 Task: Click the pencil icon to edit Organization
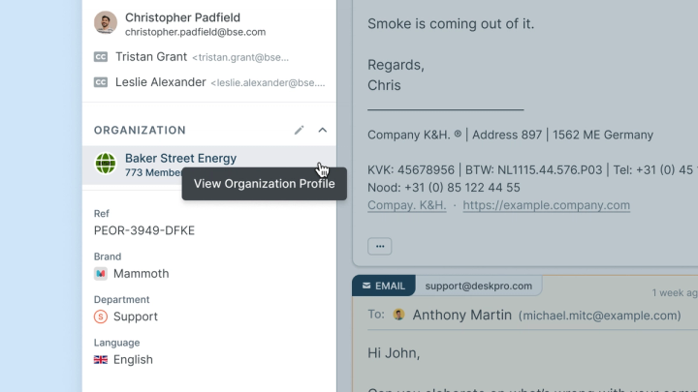300,130
